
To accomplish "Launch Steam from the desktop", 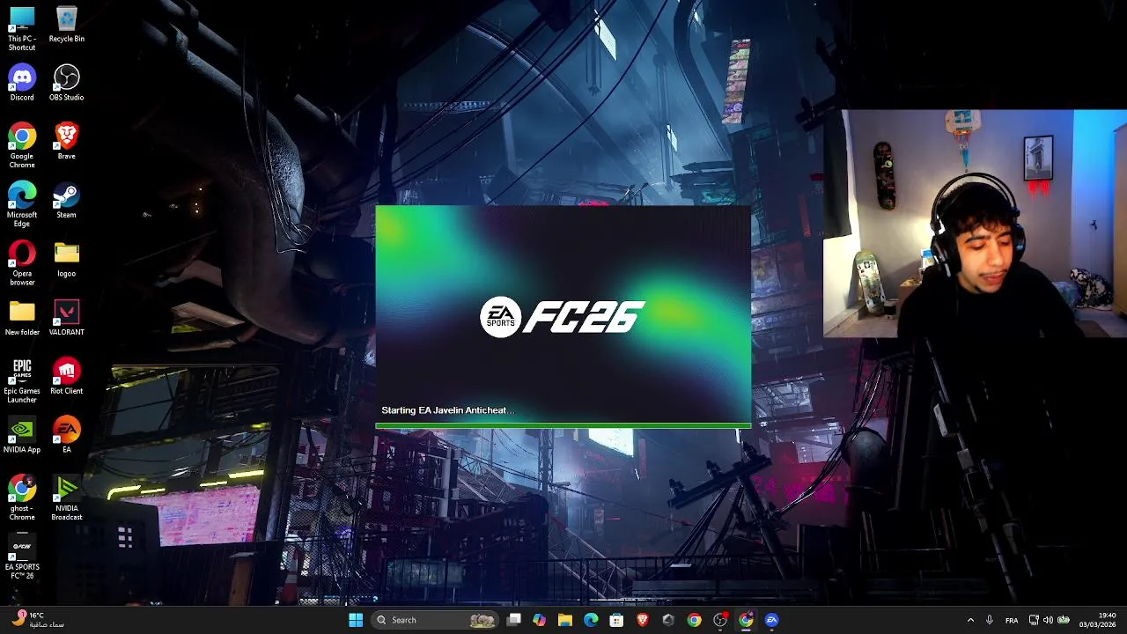I will (x=67, y=201).
